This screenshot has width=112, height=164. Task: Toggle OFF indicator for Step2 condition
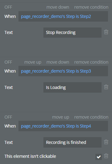tap(8, 7)
